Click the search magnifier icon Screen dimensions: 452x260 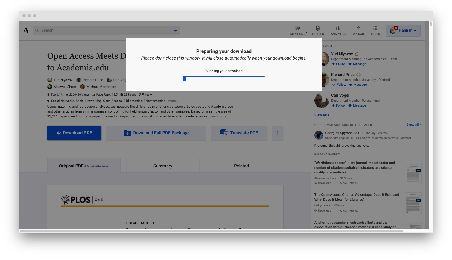coord(37,31)
